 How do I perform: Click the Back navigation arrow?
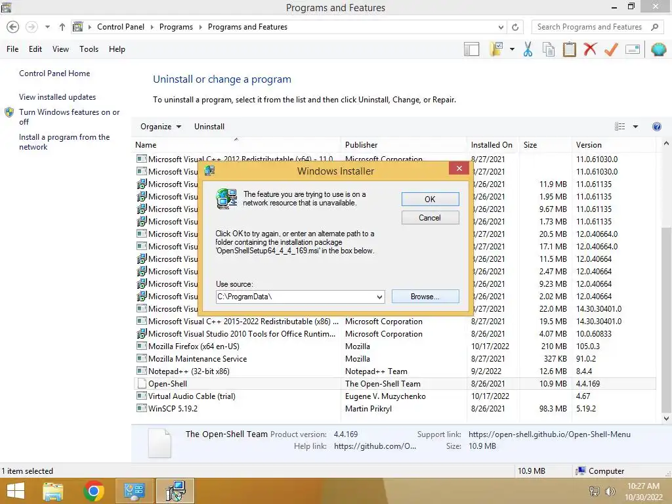(13, 27)
